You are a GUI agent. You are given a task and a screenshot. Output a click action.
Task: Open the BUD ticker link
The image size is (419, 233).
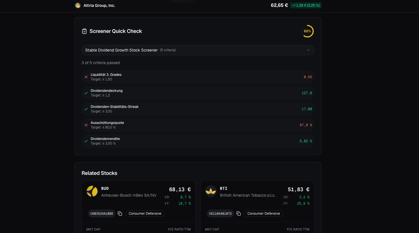(x=105, y=188)
